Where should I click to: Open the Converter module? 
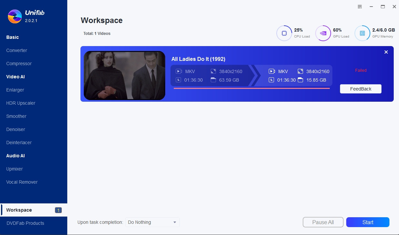(17, 50)
